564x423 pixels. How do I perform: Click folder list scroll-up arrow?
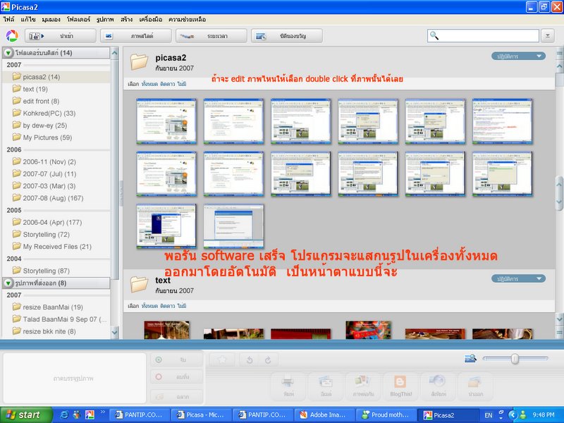click(x=114, y=53)
